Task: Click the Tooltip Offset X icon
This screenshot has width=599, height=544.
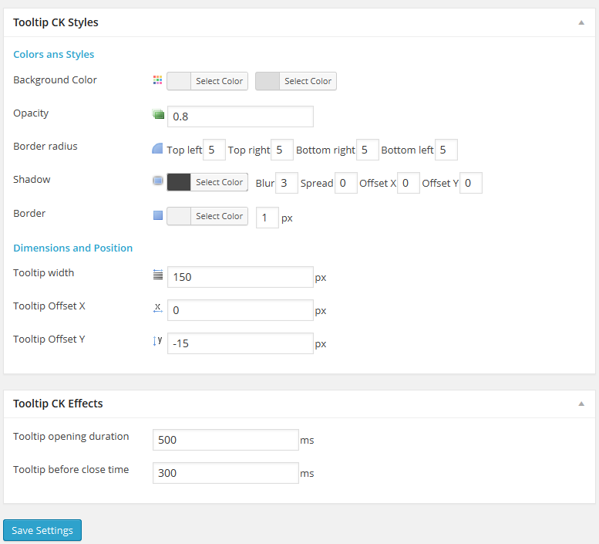Action: (x=157, y=308)
